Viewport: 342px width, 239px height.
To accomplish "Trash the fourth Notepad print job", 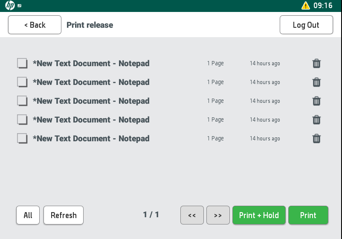I will click(x=316, y=120).
